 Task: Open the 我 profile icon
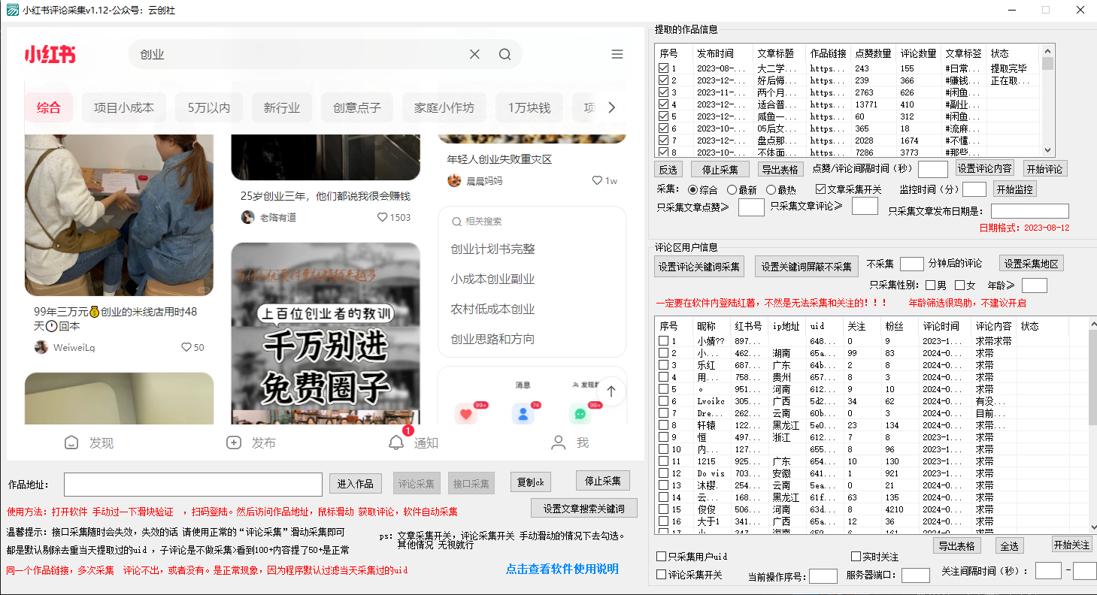(x=558, y=442)
